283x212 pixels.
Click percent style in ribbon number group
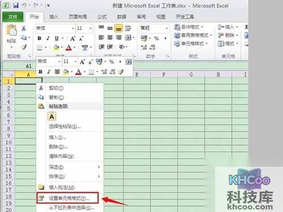click(x=156, y=38)
